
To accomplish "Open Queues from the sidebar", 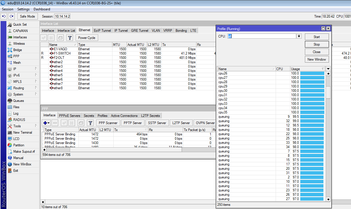I will [18, 101].
